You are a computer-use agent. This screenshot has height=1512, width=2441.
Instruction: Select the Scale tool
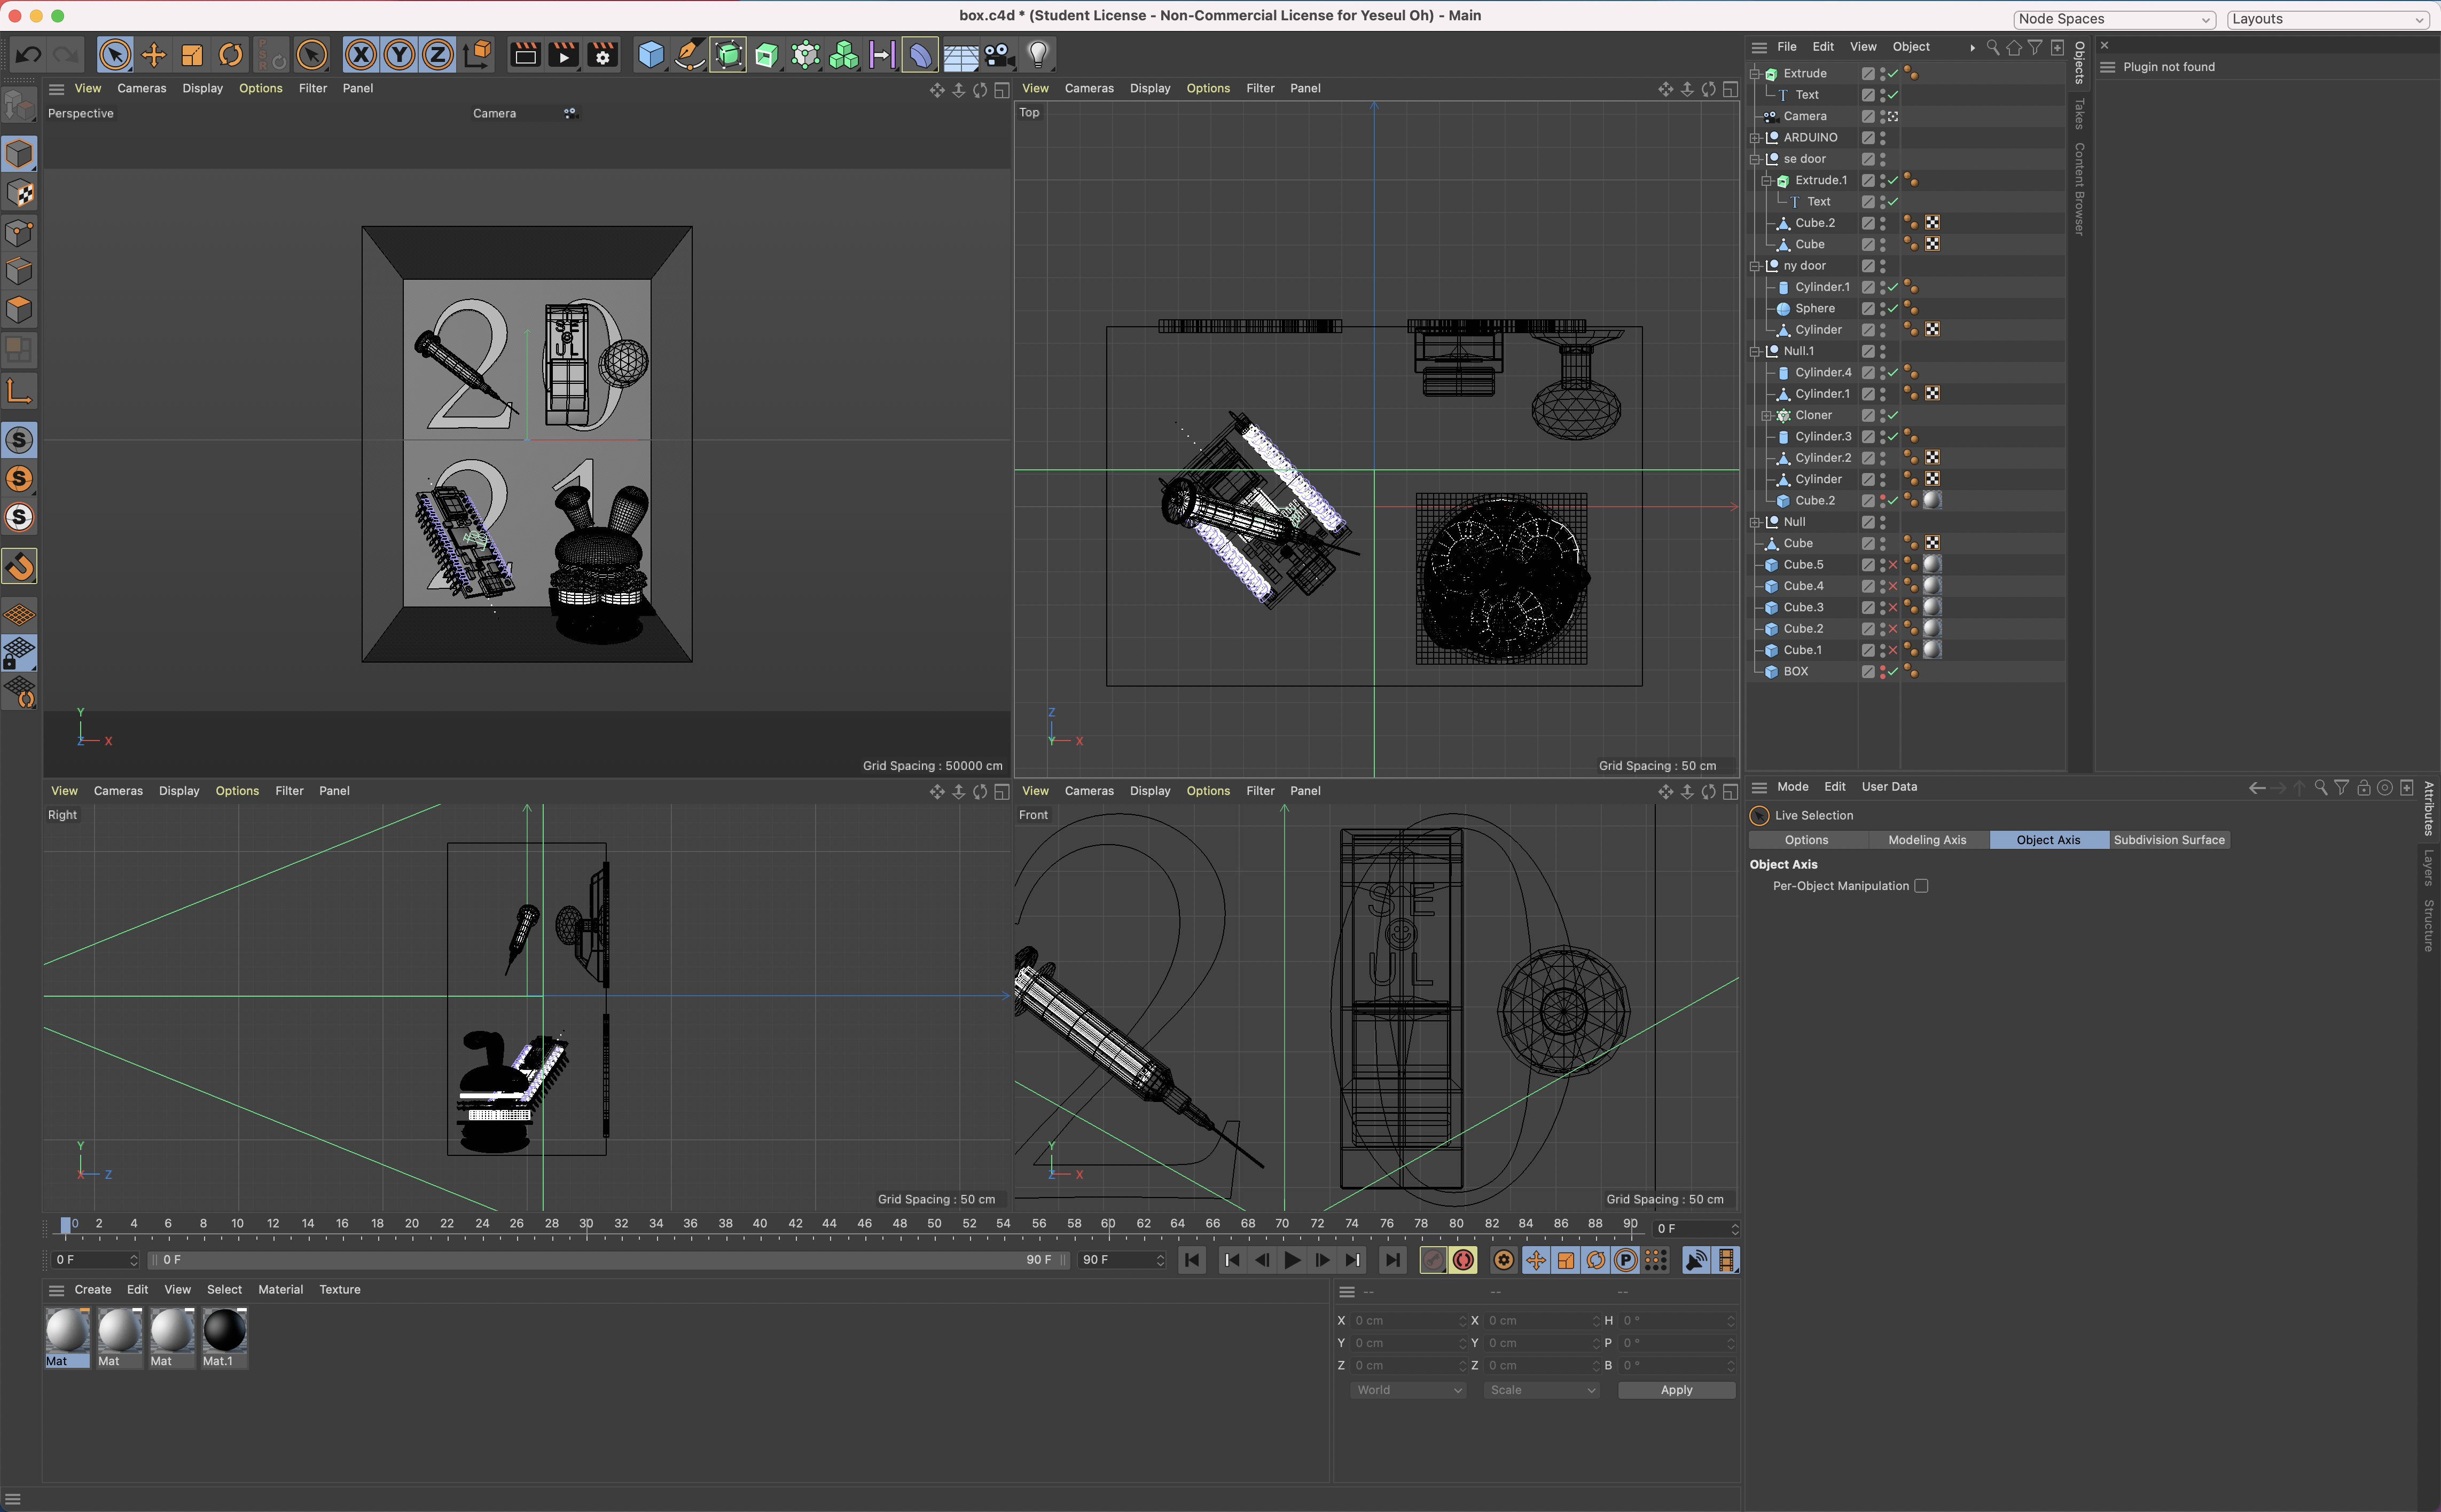coord(192,55)
